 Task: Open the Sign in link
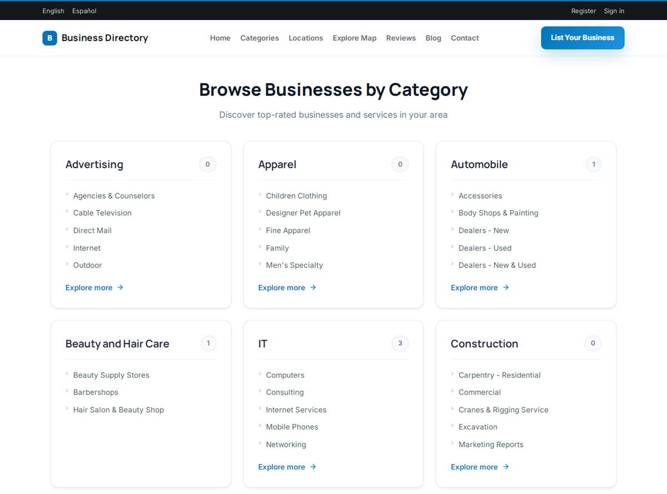614,11
